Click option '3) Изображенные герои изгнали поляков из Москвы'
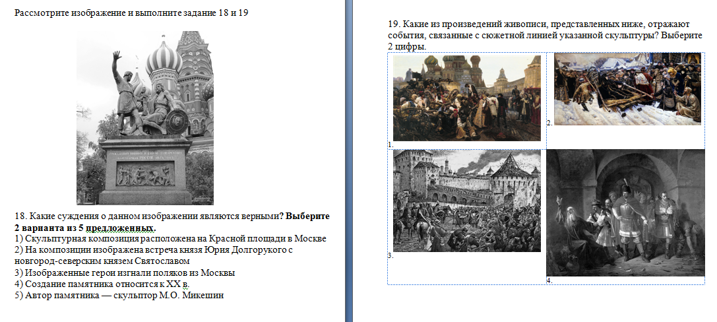 pyautogui.click(x=125, y=273)
